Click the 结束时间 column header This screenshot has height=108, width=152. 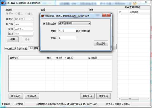pos(99,58)
